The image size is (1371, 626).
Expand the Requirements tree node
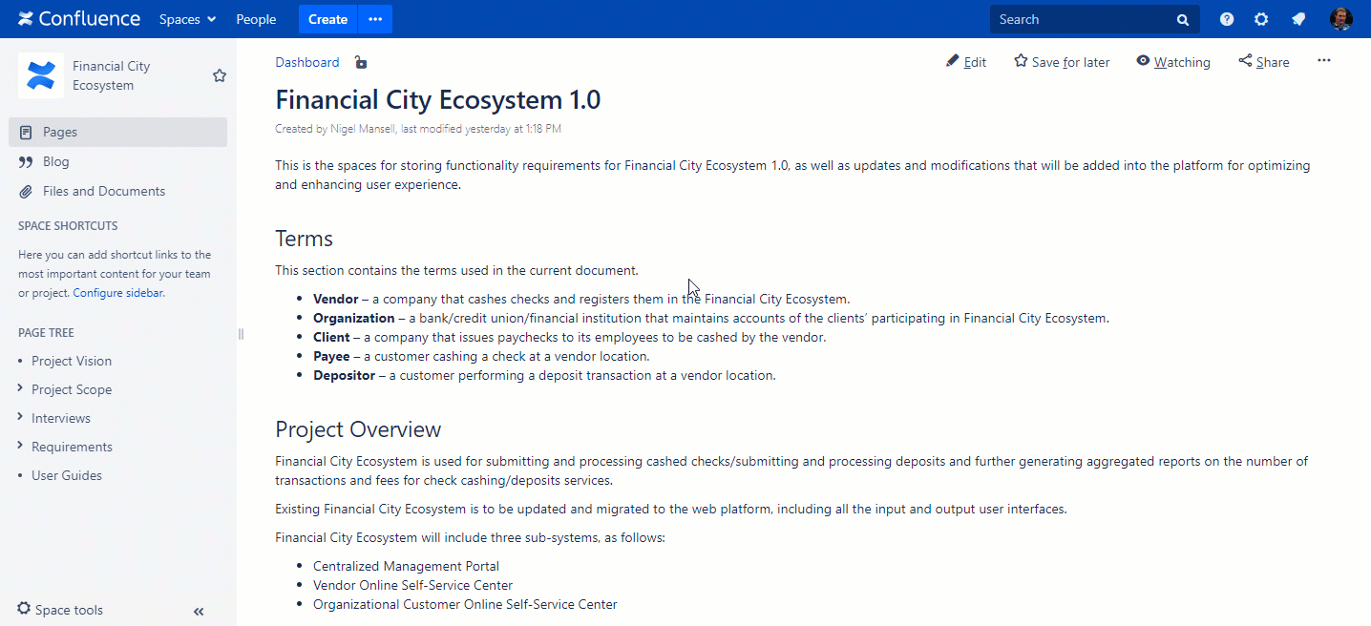click(21, 447)
